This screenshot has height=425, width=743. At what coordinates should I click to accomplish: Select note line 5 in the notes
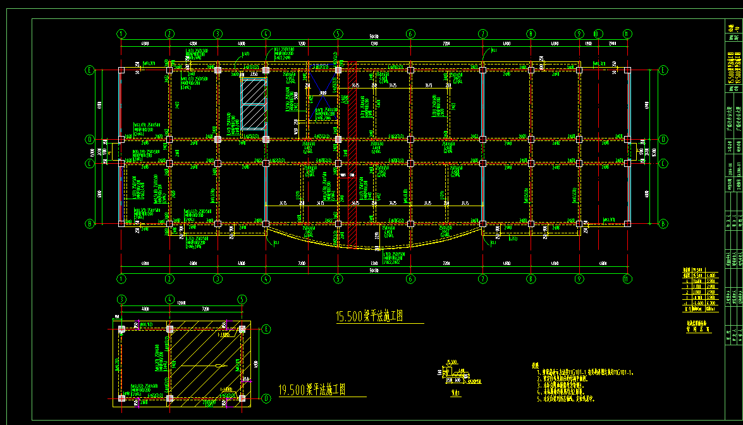[565, 399]
